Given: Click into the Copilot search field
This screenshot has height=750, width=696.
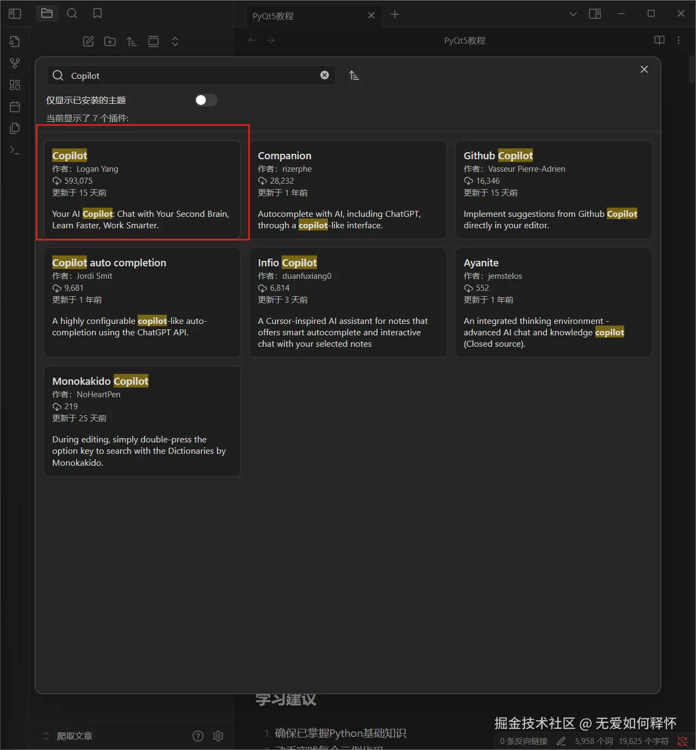Looking at the screenshot, I should pyautogui.click(x=190, y=76).
